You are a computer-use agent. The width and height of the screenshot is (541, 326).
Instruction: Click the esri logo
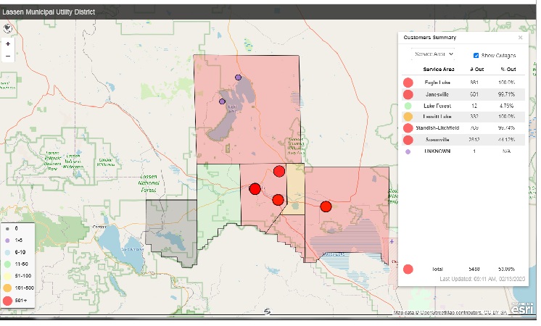tap(522, 308)
